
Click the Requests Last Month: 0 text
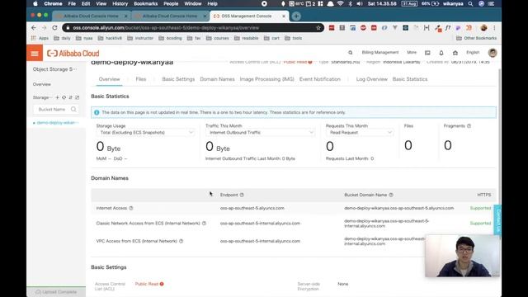coord(350,158)
